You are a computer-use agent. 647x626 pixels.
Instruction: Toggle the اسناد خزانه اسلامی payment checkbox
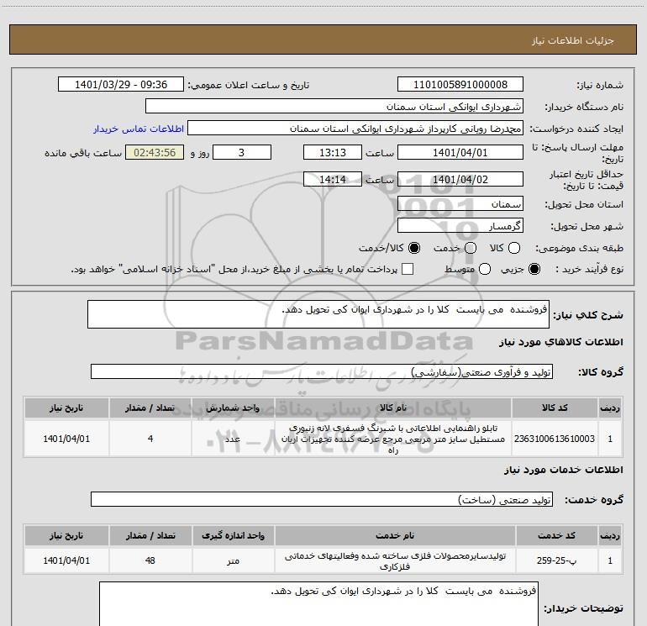click(x=408, y=269)
